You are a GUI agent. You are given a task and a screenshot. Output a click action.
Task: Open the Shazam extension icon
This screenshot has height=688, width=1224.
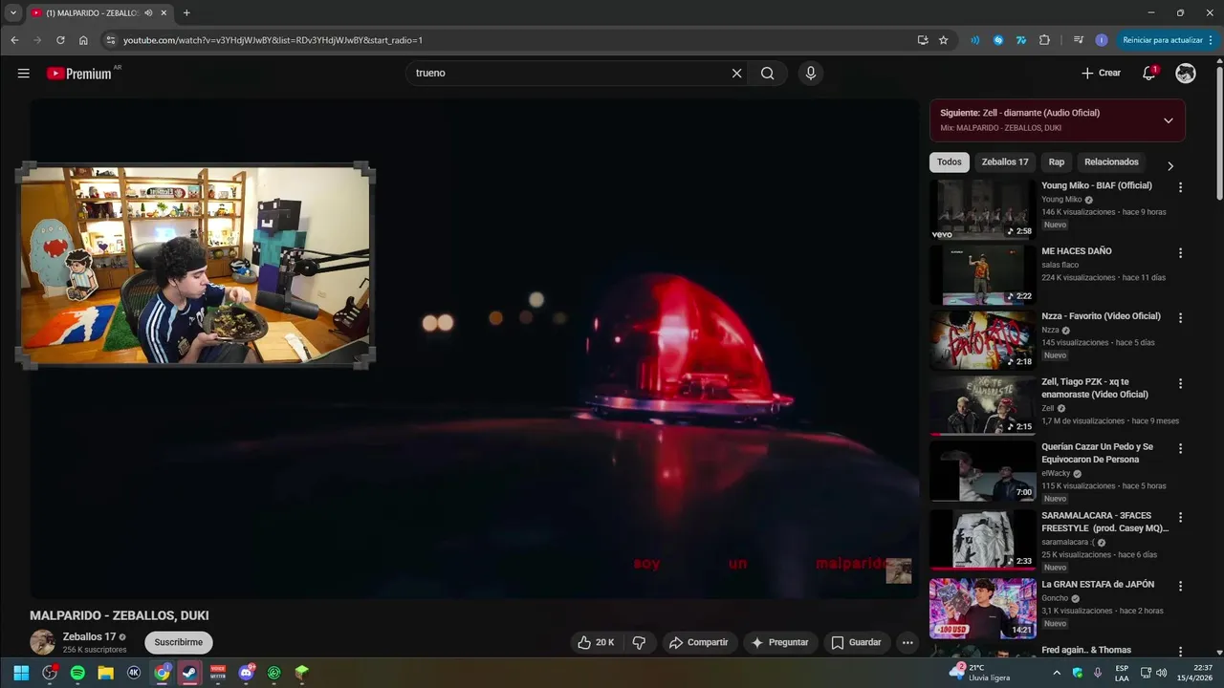998,40
